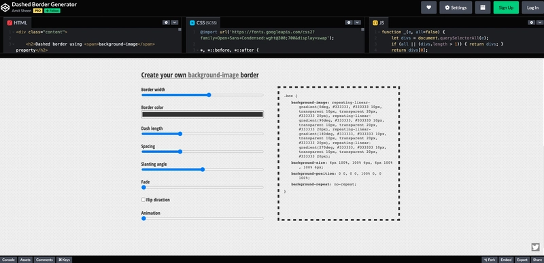Love this pen with the heart button
Viewport: 544px width, 263px height.
(x=428, y=7)
